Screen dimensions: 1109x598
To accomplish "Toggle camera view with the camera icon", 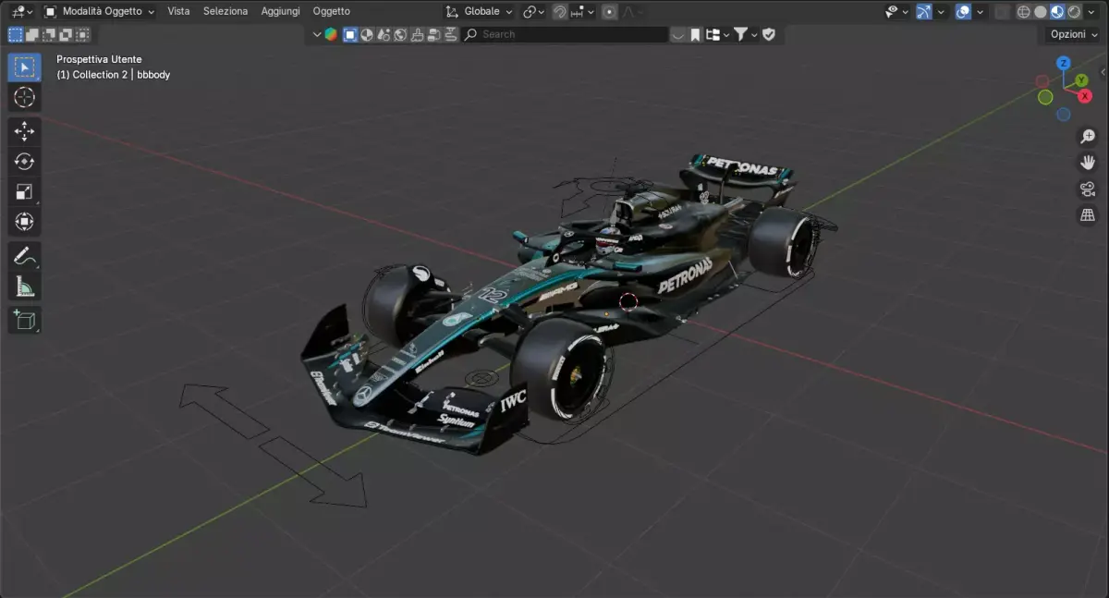I will pyautogui.click(x=1088, y=189).
